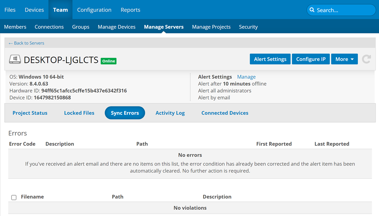Switch to the Activity Log tab
The width and height of the screenshot is (379, 216).
(x=170, y=113)
